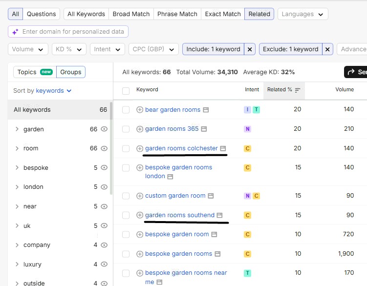Select the Related tab
The height and width of the screenshot is (286, 367).
click(259, 14)
